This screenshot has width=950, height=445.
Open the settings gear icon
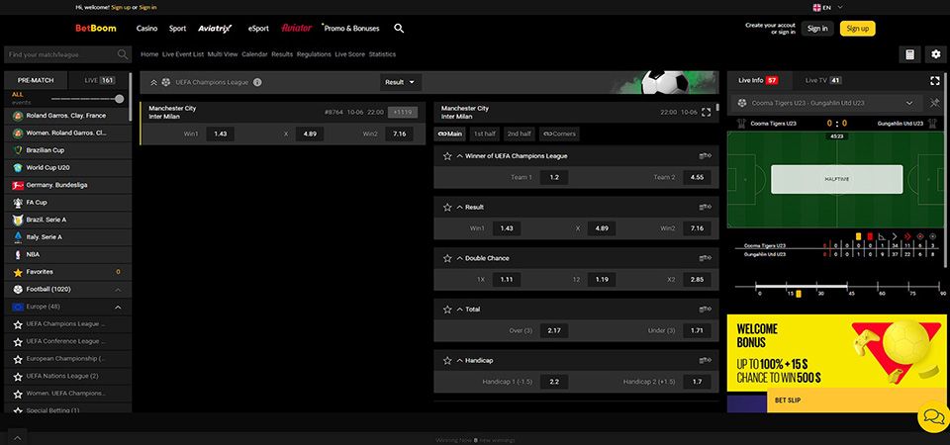[x=936, y=54]
